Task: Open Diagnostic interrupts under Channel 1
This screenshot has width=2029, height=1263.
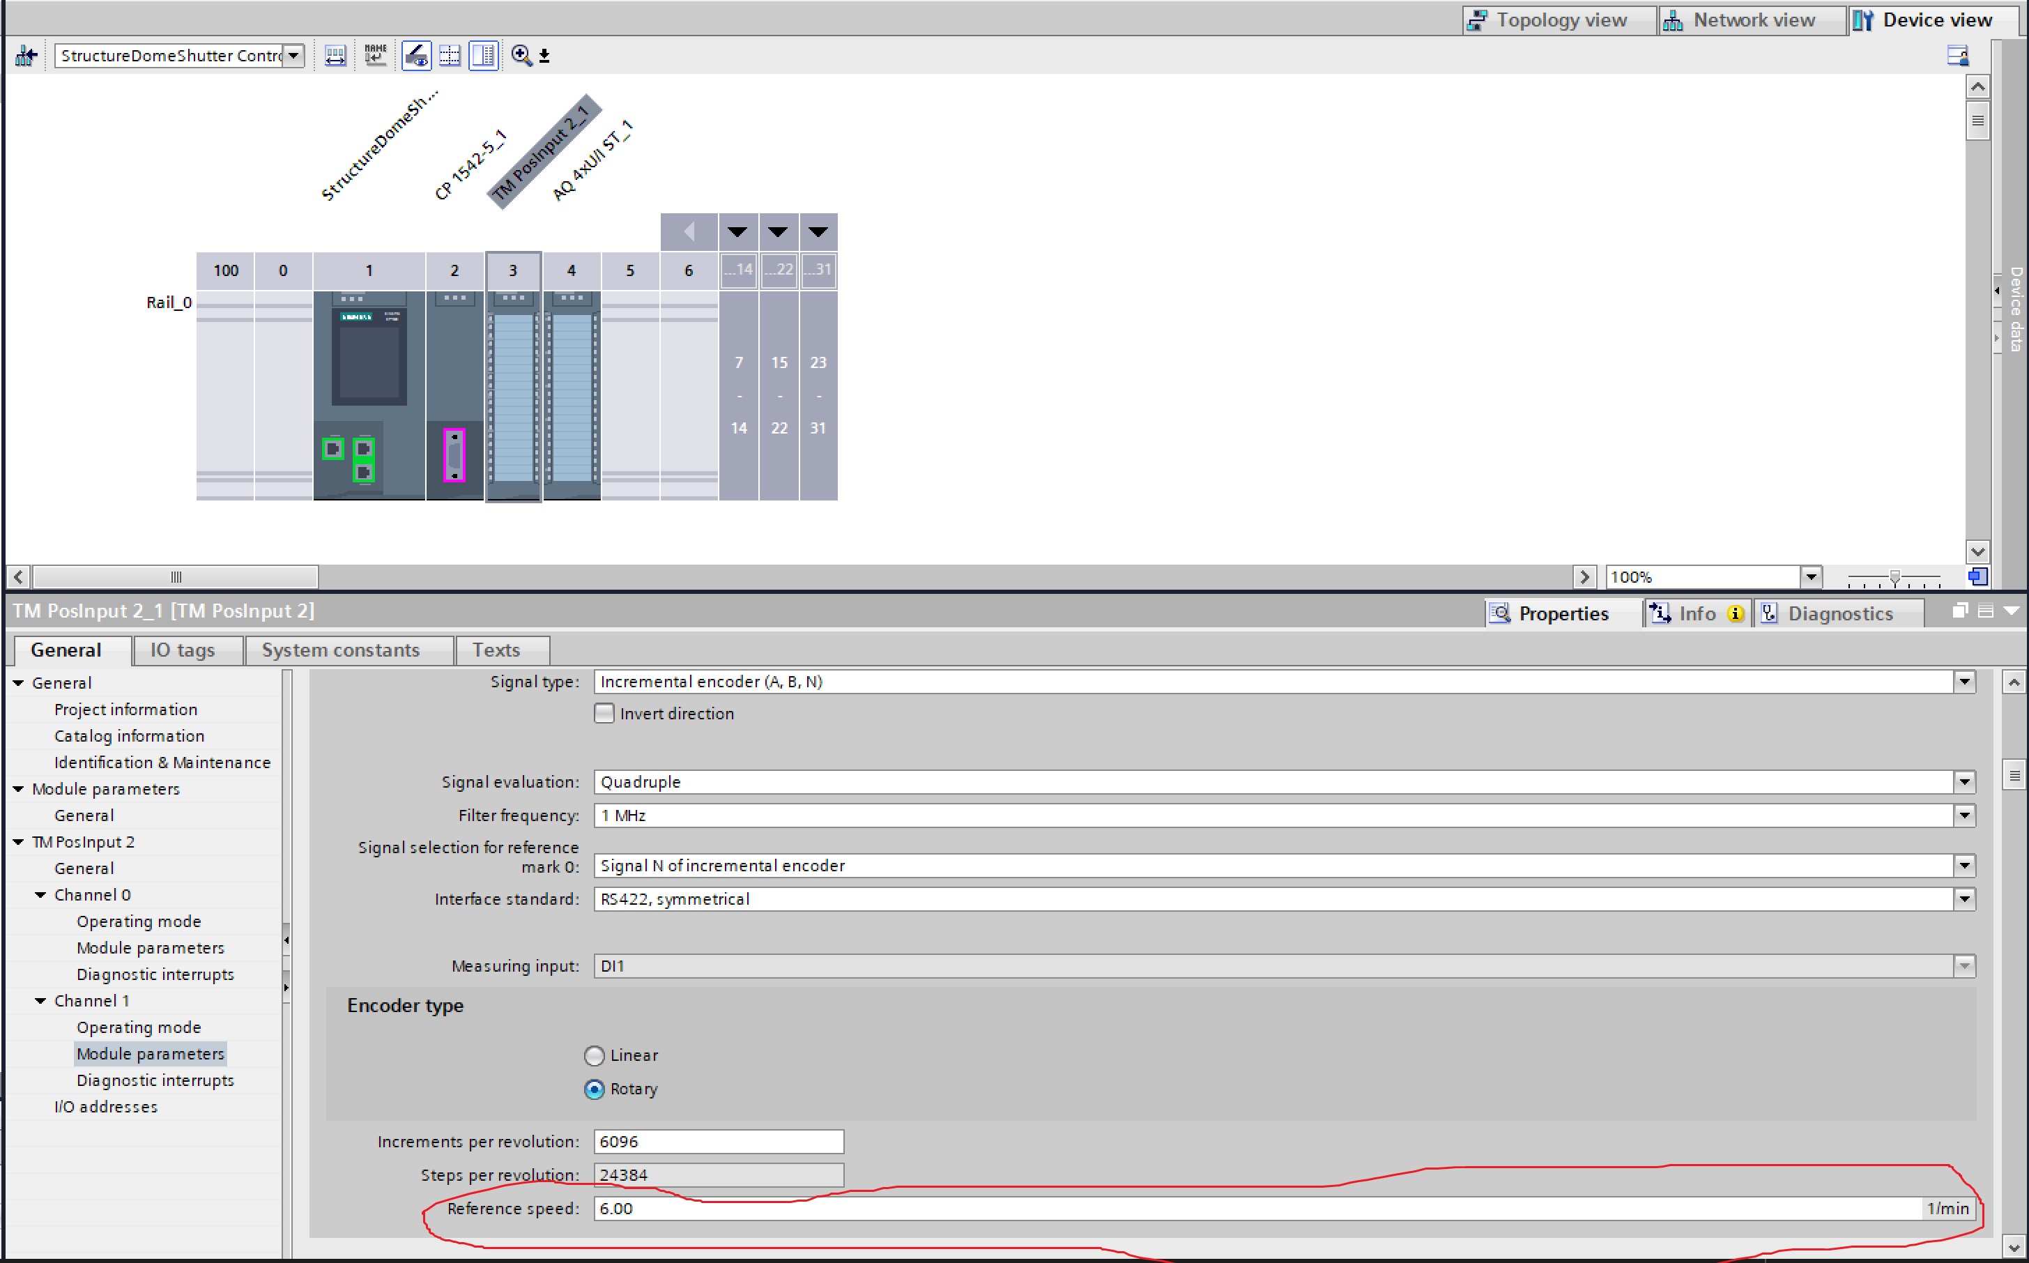Action: click(155, 1080)
